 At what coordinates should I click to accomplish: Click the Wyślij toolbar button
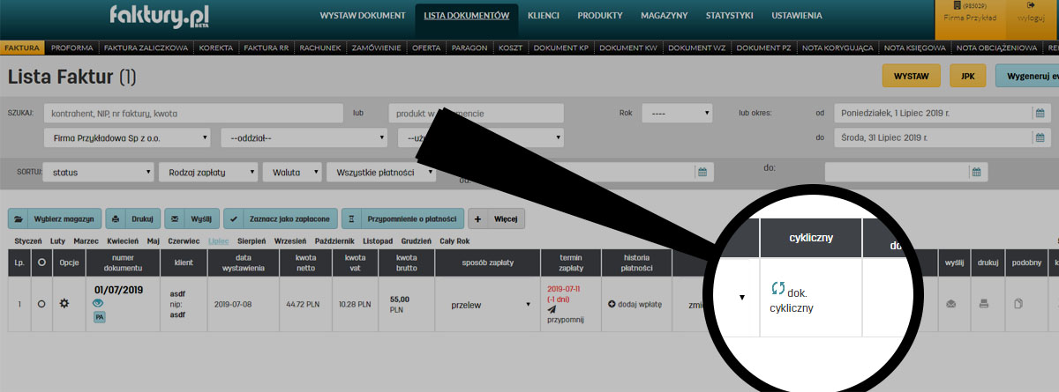(x=193, y=218)
